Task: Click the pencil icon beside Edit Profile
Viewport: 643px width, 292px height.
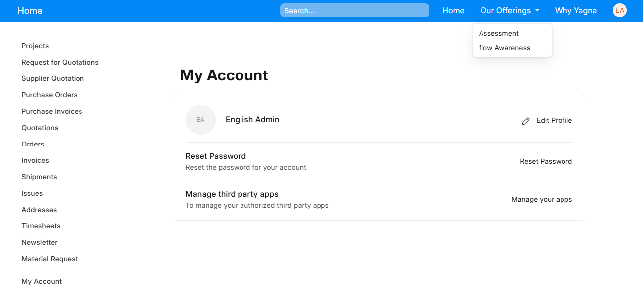Action: click(525, 121)
